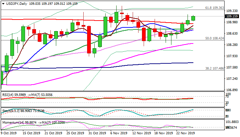The image size is (240, 137).
Task: Click the large red candle near 31 Oct 2019
Action: click(x=89, y=40)
